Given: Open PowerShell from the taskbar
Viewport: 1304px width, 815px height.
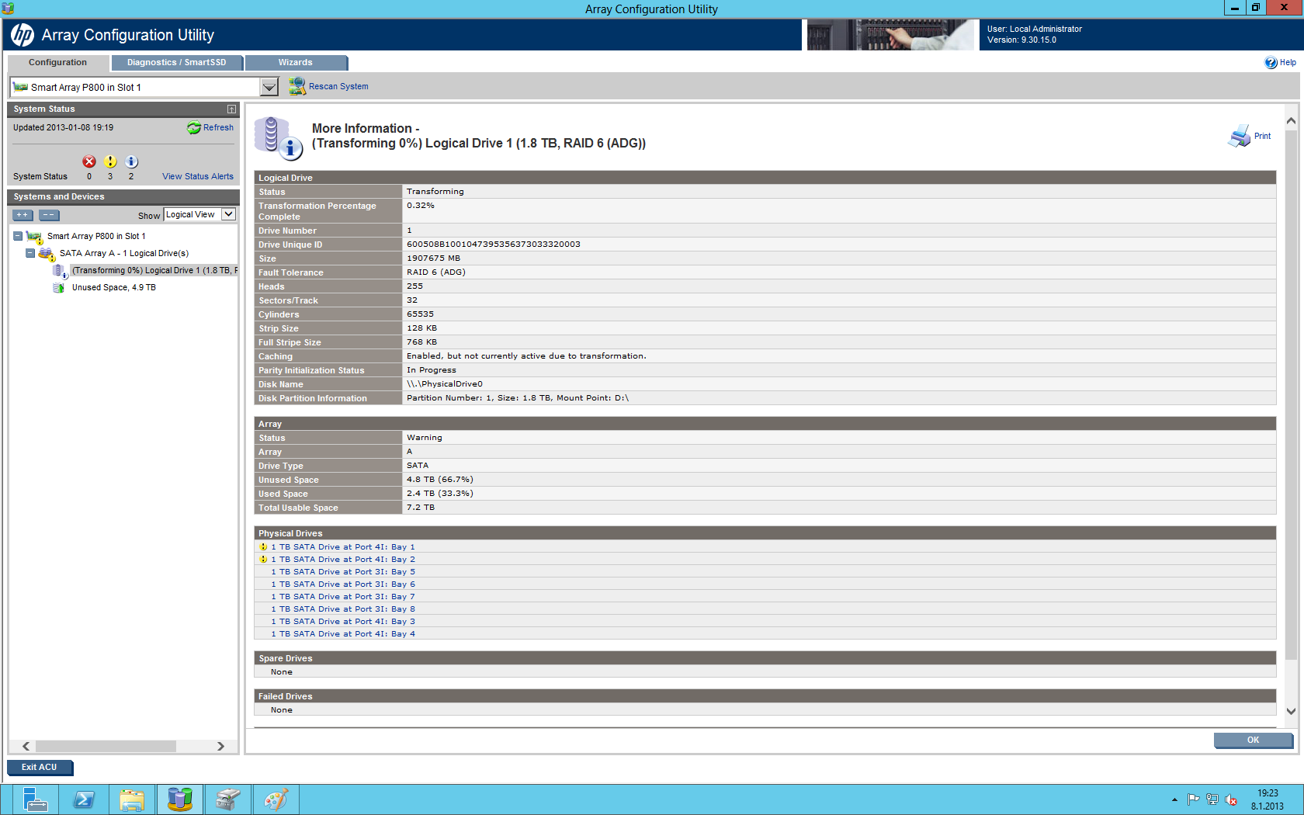Looking at the screenshot, I should coord(84,799).
